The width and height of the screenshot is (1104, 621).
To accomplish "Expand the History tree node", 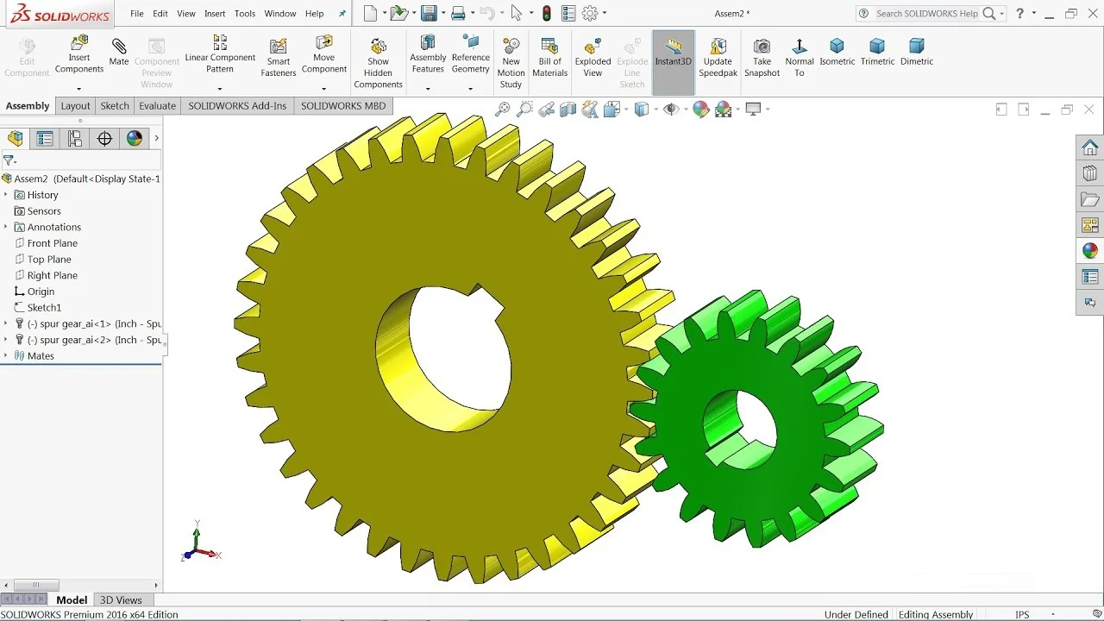I will pyautogui.click(x=6, y=195).
